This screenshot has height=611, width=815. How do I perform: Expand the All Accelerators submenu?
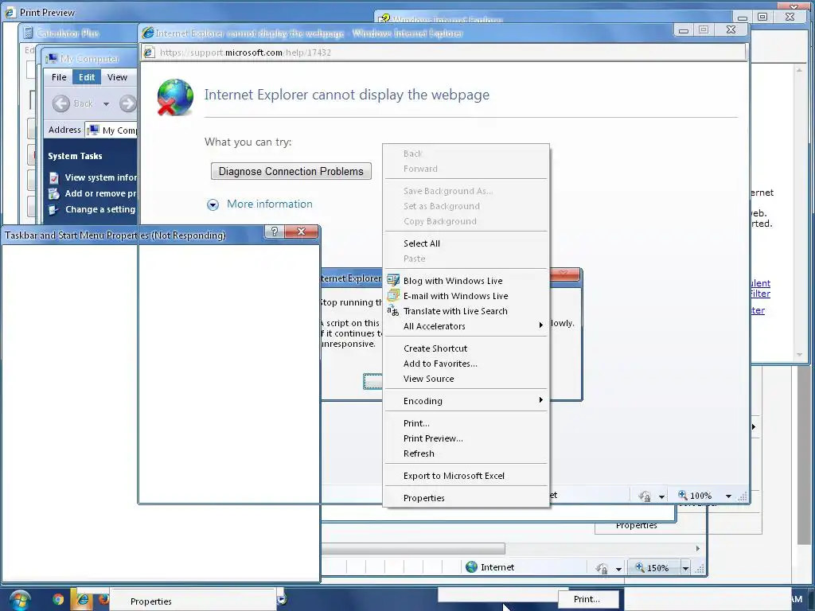pos(540,325)
